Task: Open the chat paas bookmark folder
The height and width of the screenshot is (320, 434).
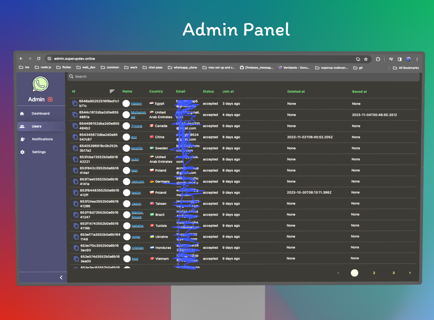Action: click(153, 67)
